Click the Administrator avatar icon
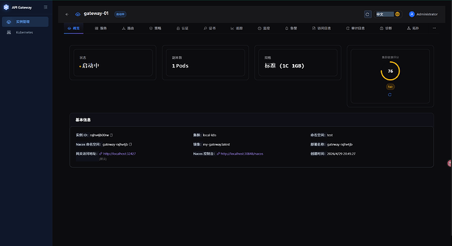The height and width of the screenshot is (246, 452). [411, 14]
